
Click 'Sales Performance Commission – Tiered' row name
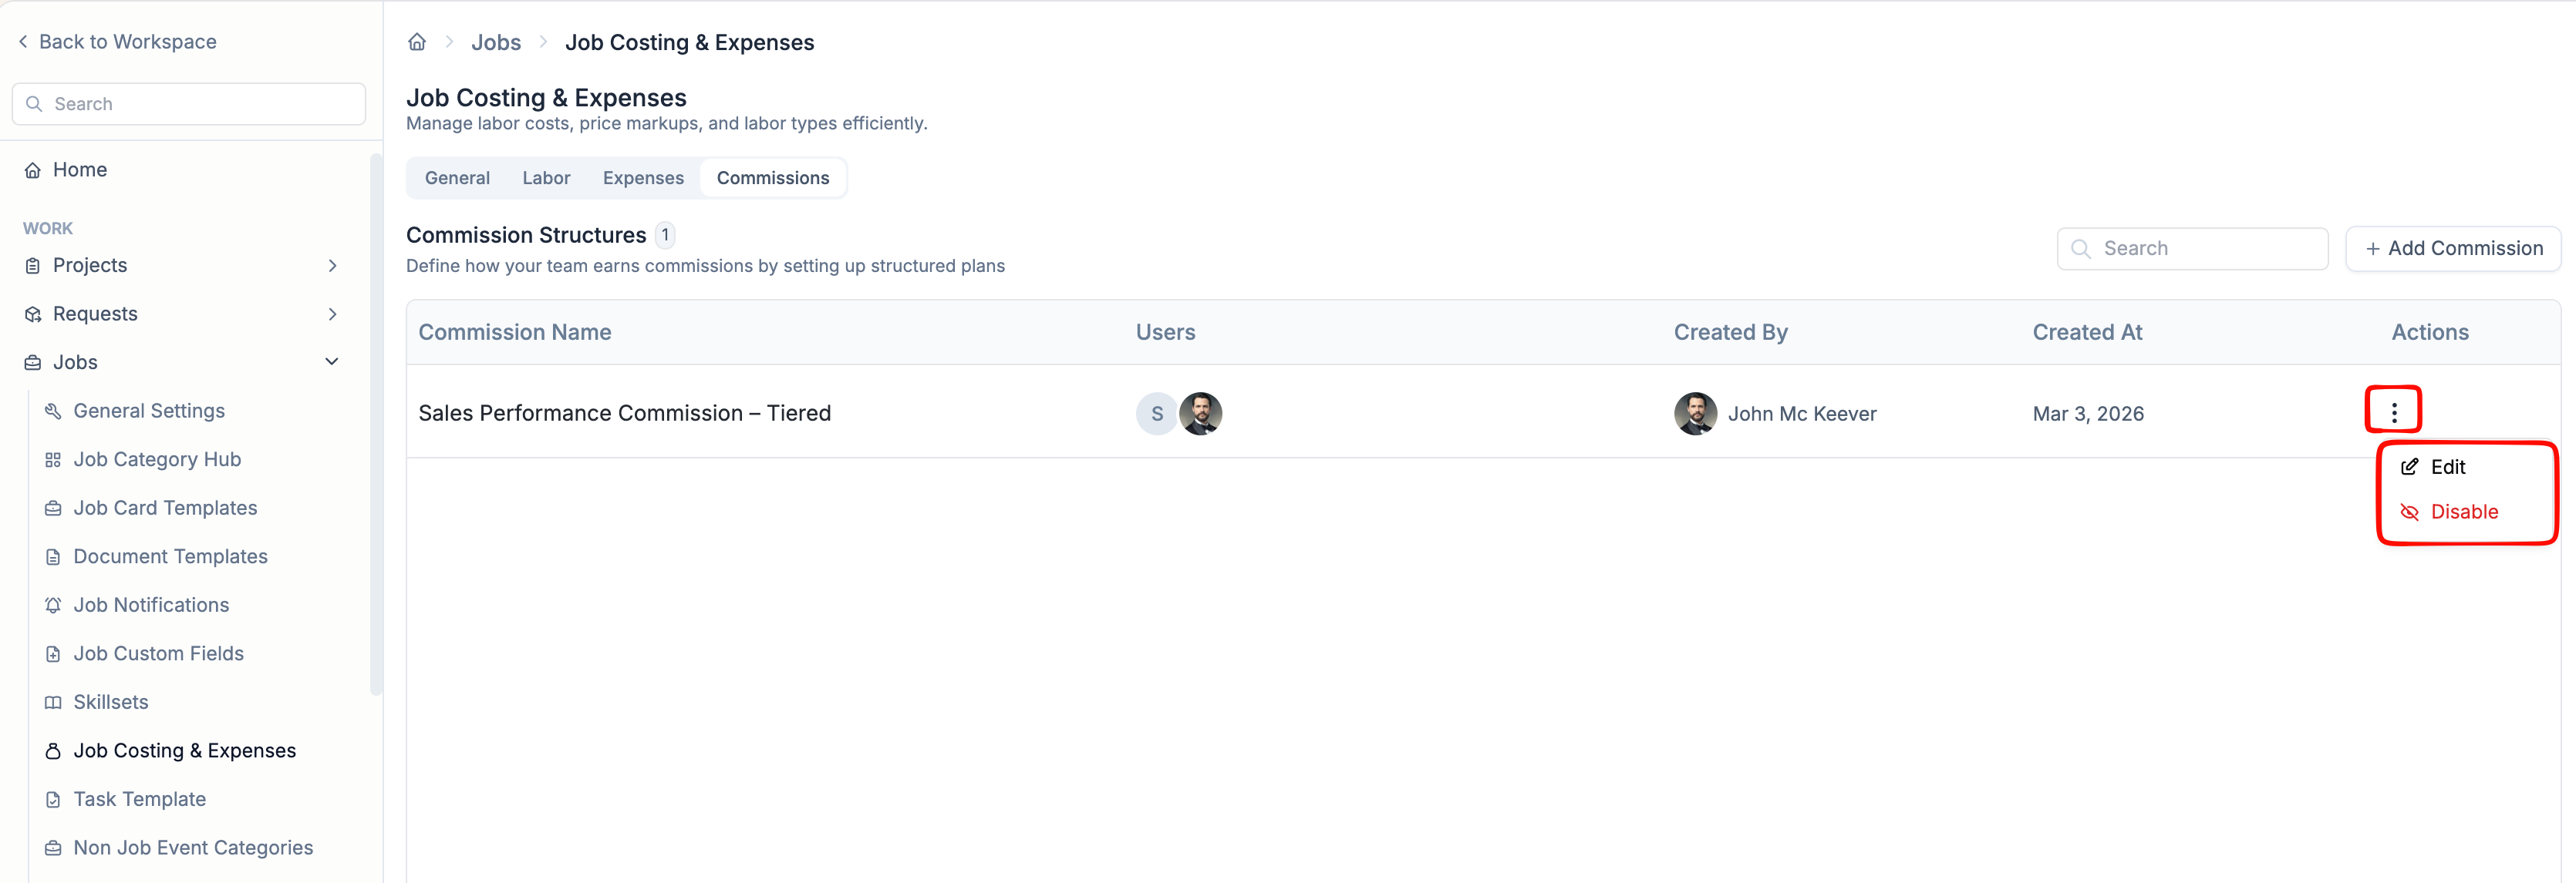click(x=624, y=414)
